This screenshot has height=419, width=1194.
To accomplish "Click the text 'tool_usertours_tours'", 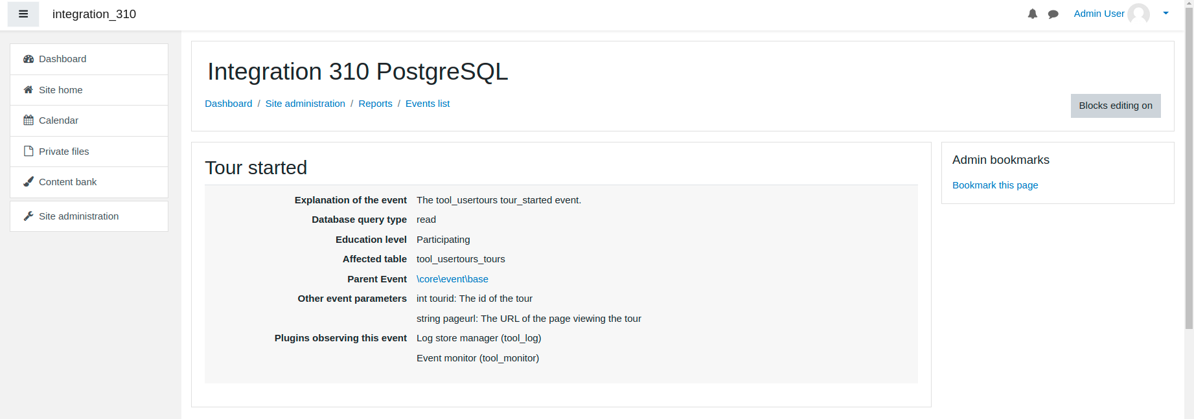I will tap(461, 259).
